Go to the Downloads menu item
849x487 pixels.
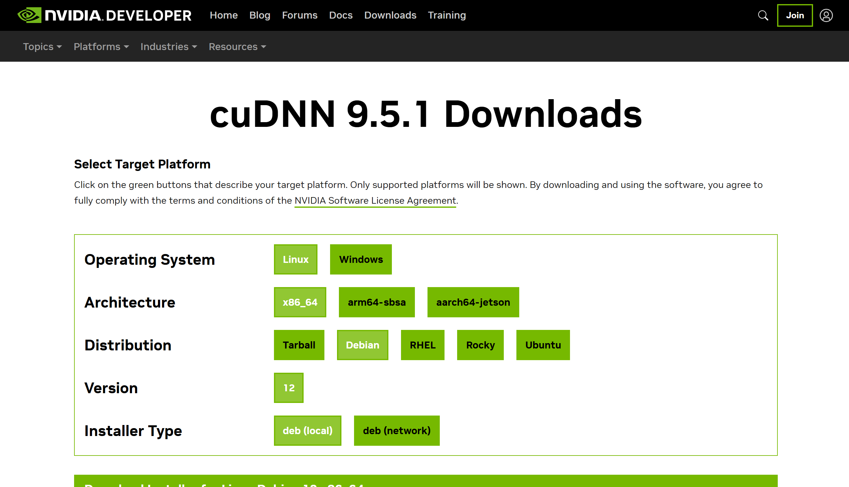[390, 15]
